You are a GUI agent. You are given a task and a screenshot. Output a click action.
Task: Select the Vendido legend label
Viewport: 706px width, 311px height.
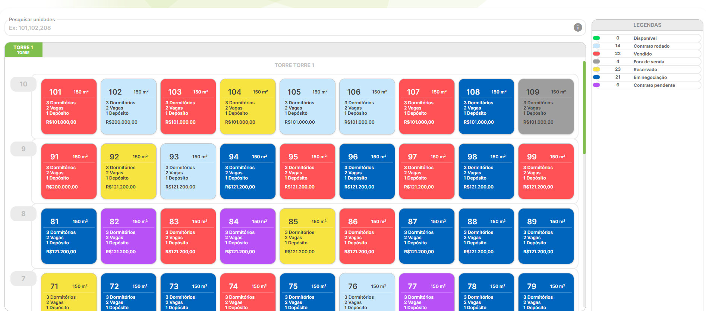[643, 54]
